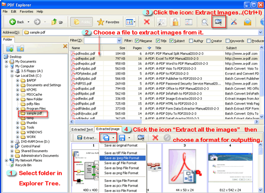Select the pdfmsdoc.pdf file row

click(164, 54)
